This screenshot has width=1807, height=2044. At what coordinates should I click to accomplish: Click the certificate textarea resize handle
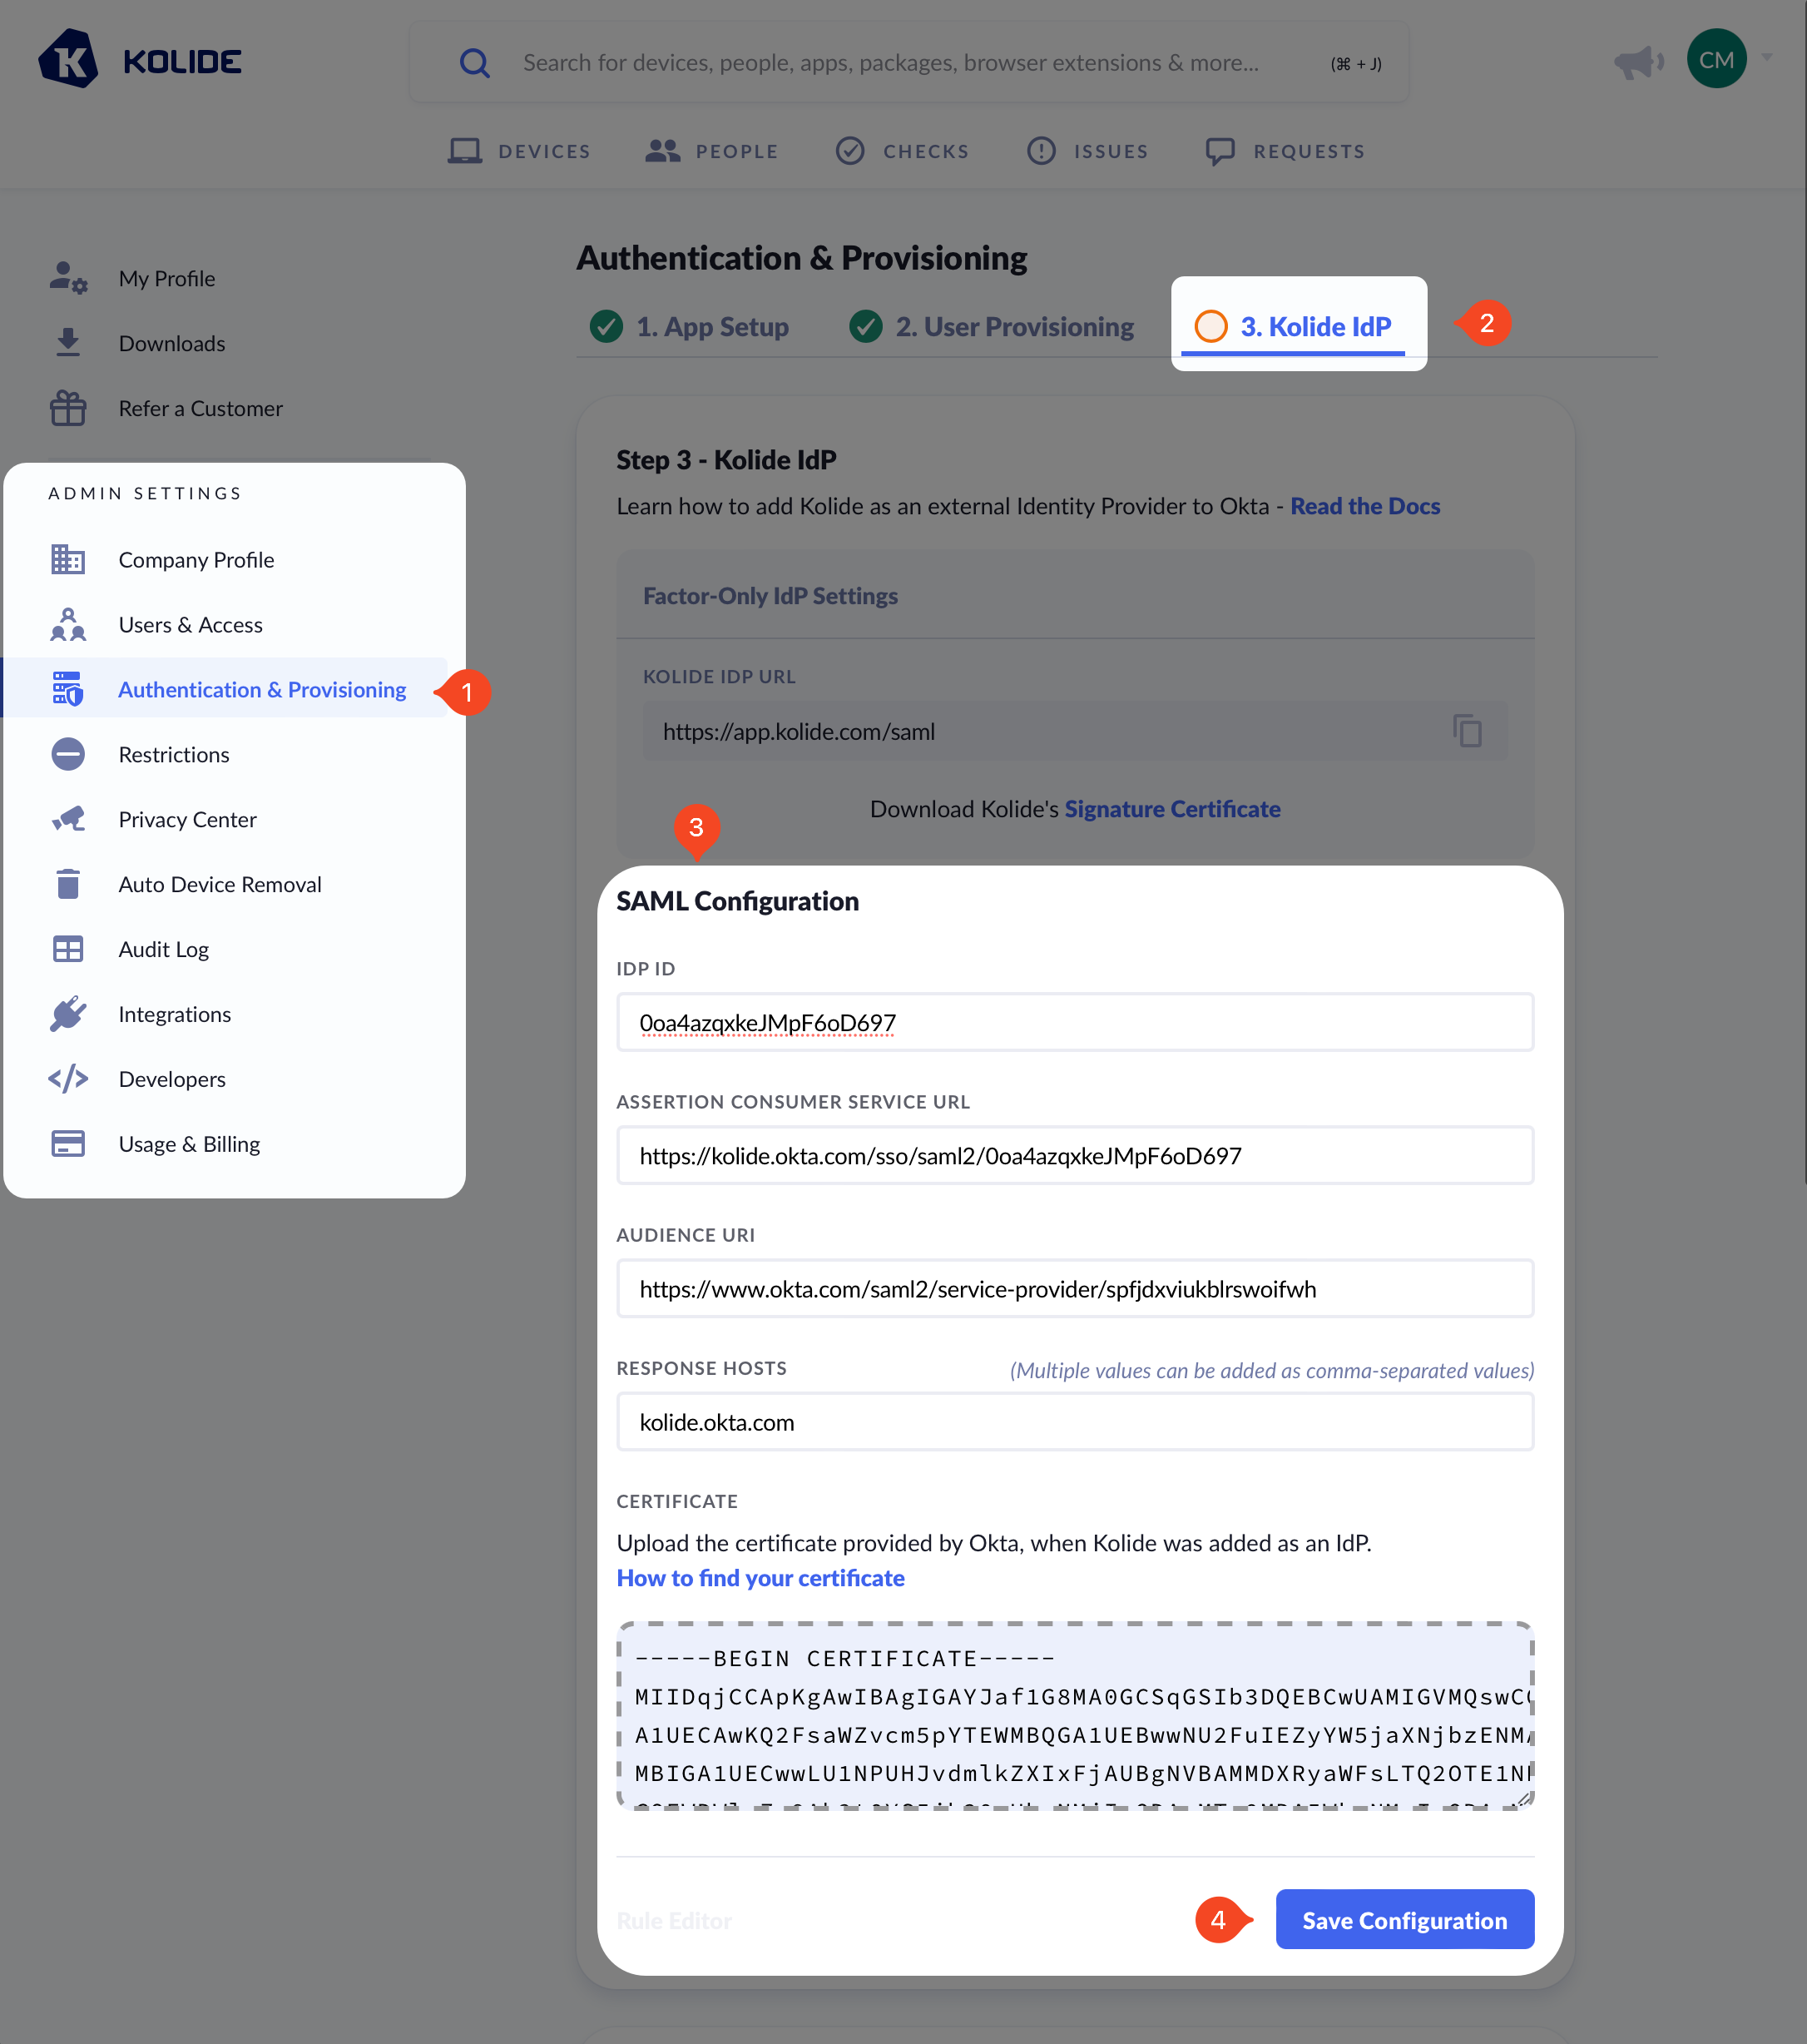[1523, 1799]
